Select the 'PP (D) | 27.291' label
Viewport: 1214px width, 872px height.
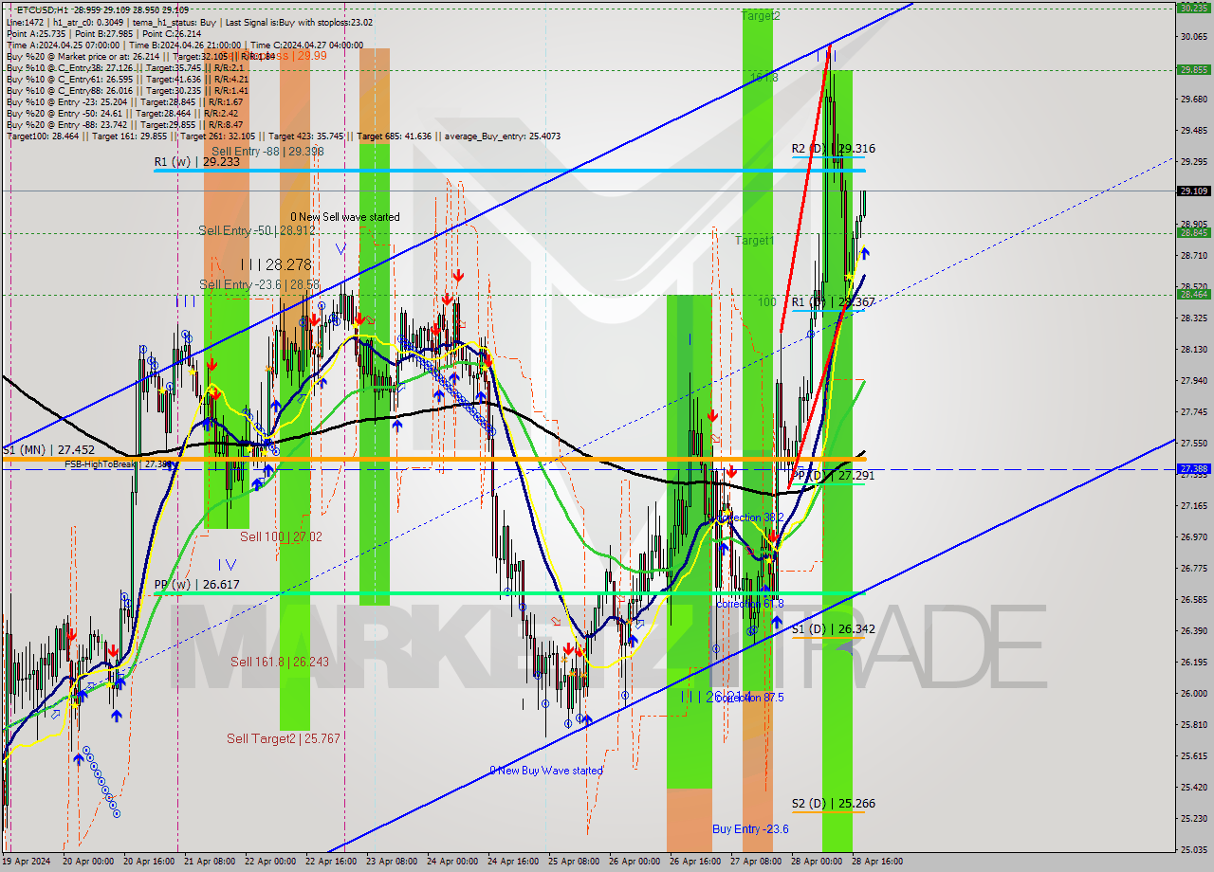(834, 475)
